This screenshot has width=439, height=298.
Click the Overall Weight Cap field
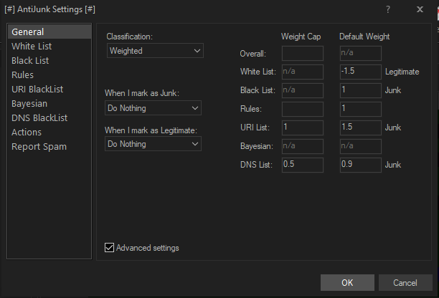pos(303,53)
